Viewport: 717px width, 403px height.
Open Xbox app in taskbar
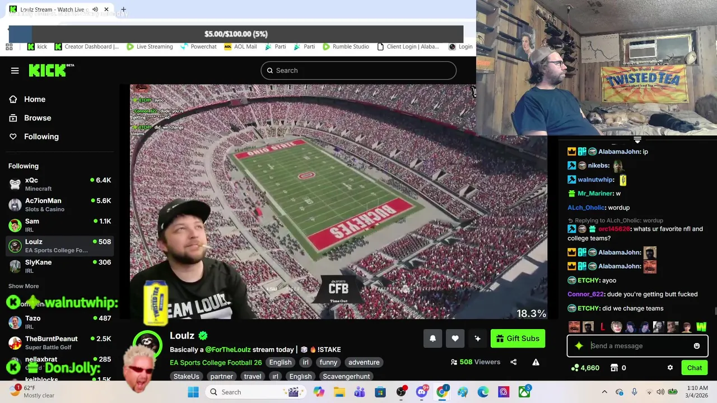tap(524, 392)
